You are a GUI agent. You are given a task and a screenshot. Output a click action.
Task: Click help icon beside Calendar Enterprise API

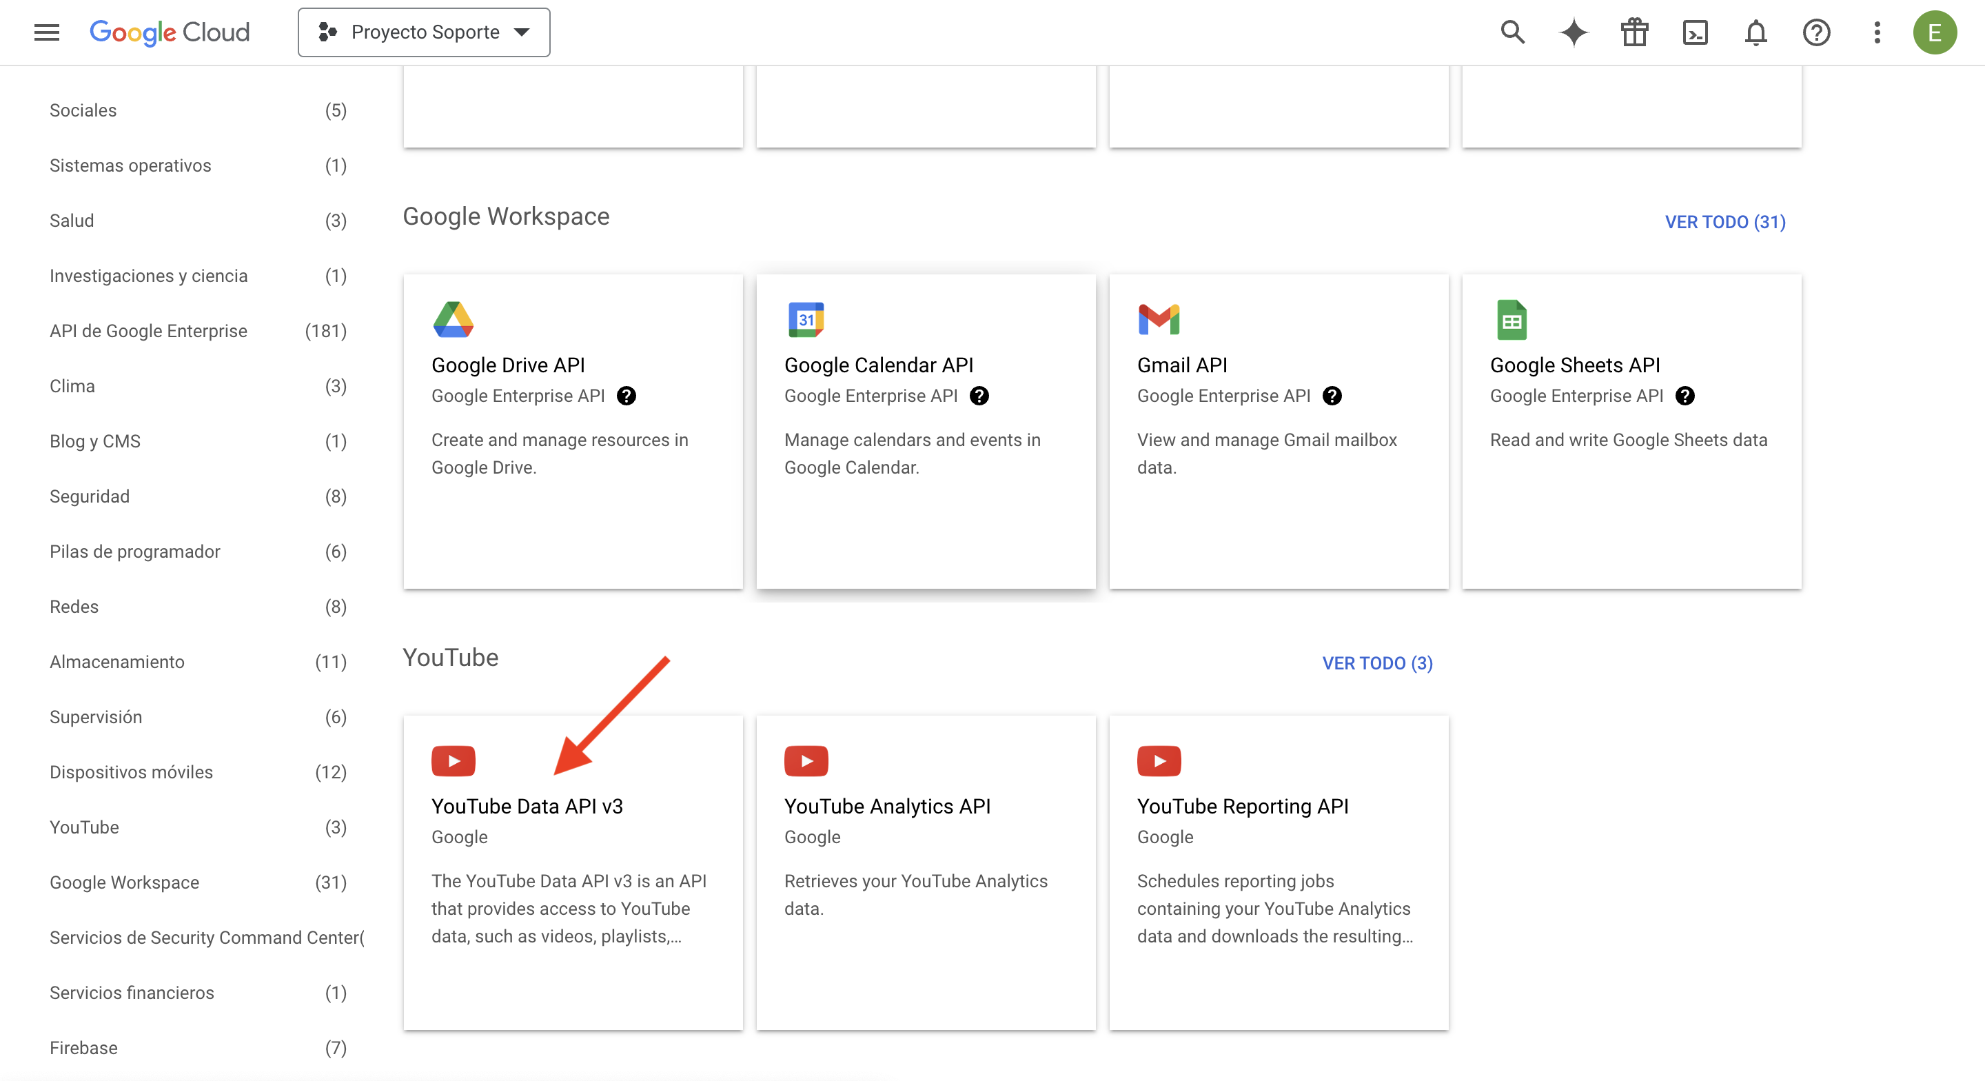[x=979, y=396]
